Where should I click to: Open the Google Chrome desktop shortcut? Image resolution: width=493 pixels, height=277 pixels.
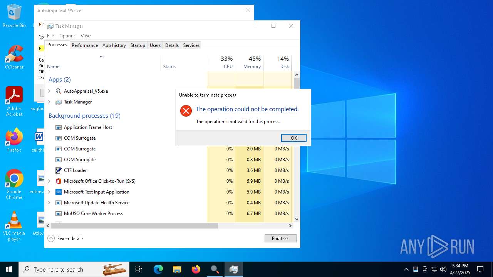coord(14,185)
